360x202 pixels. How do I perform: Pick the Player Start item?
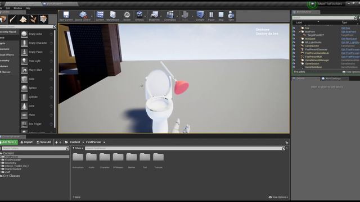tap(37, 70)
